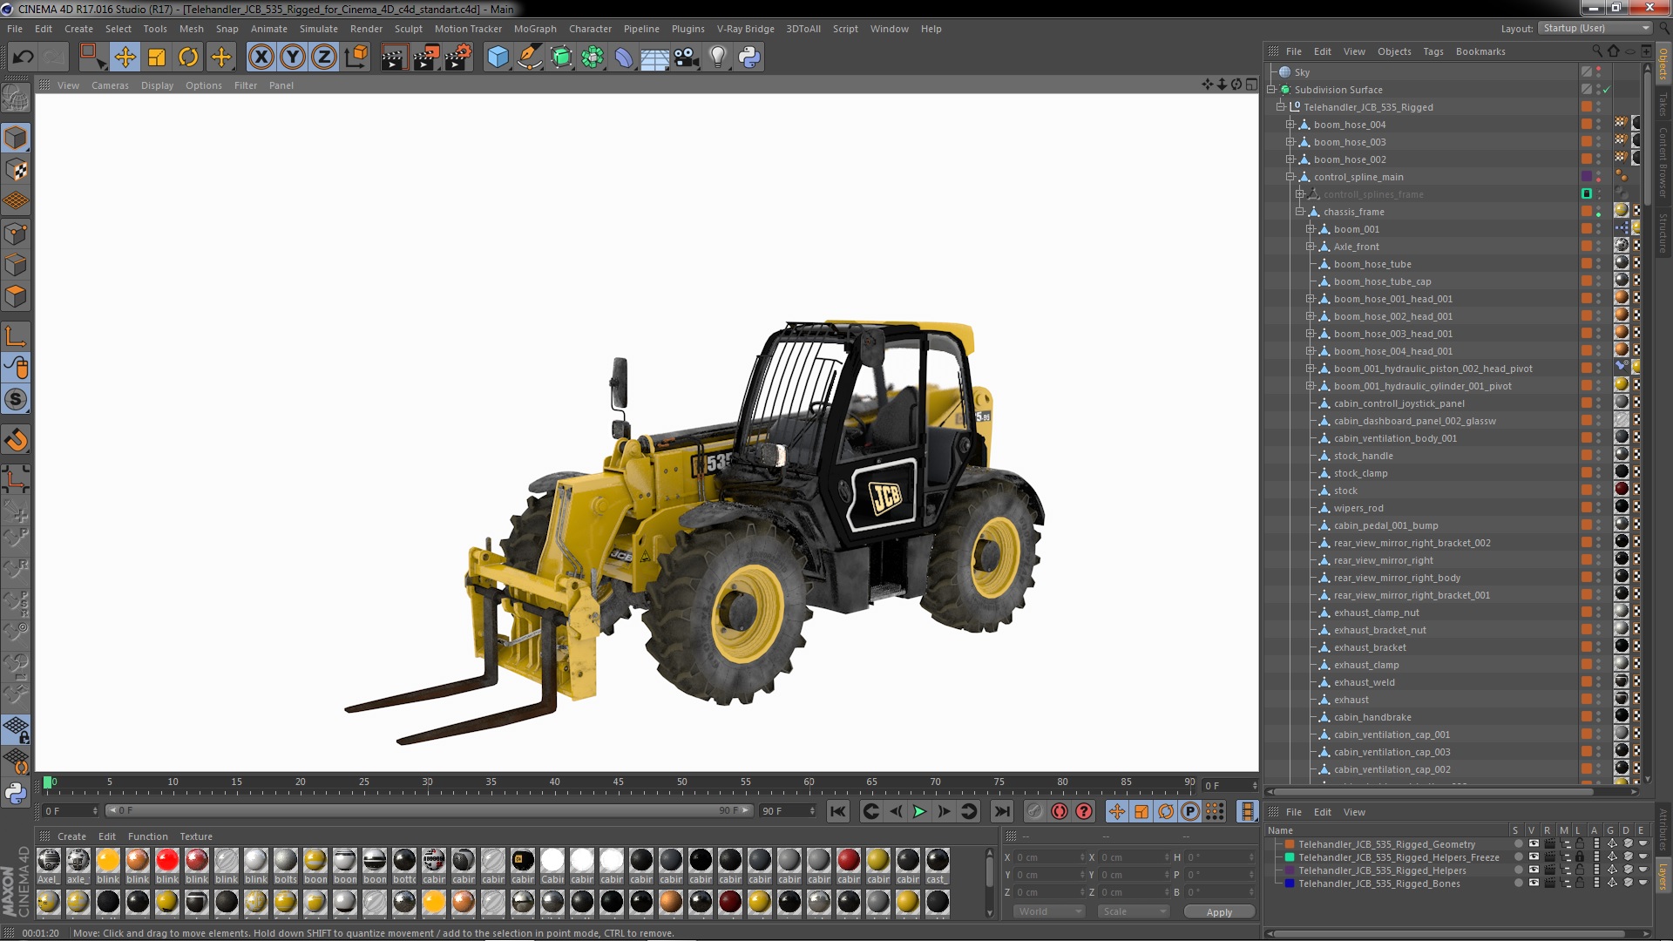Select the Scale tool

pyautogui.click(x=157, y=58)
